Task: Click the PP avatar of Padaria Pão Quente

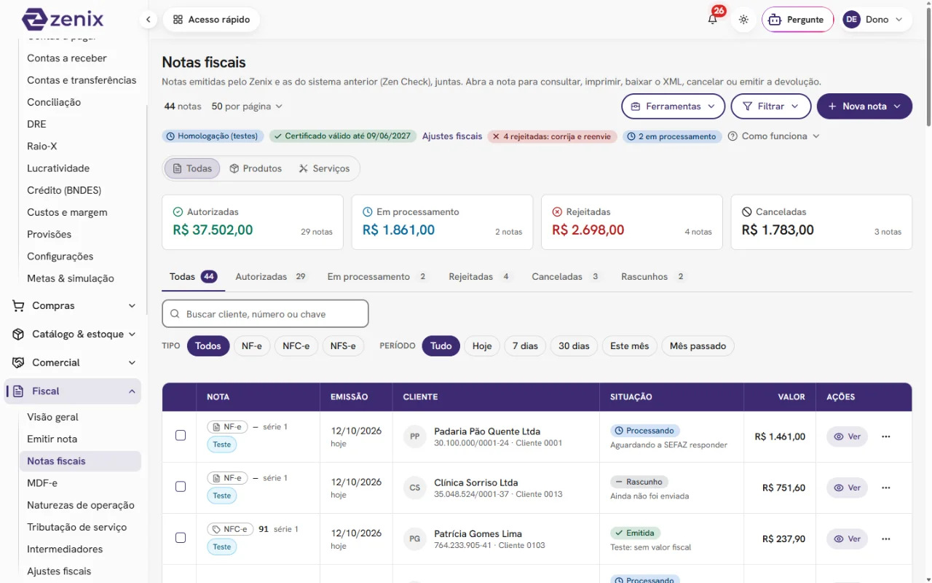Action: coord(414,437)
